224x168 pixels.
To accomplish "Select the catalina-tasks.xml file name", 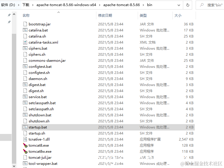I will click(x=43, y=42).
